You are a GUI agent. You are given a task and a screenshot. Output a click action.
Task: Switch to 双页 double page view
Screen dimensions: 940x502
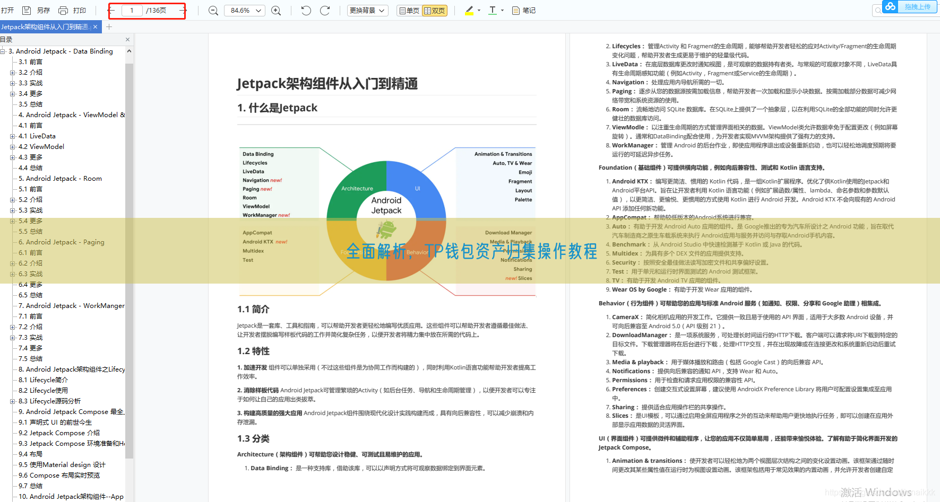435,11
